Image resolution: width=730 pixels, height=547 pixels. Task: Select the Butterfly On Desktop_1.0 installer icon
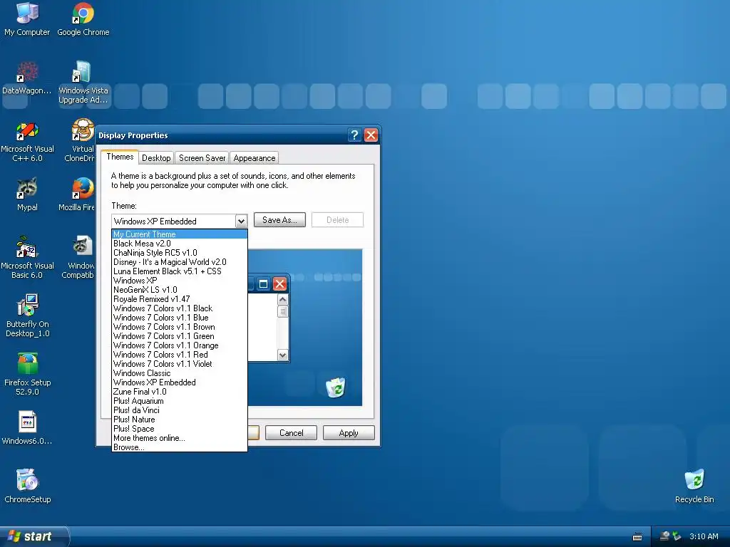coord(27,316)
